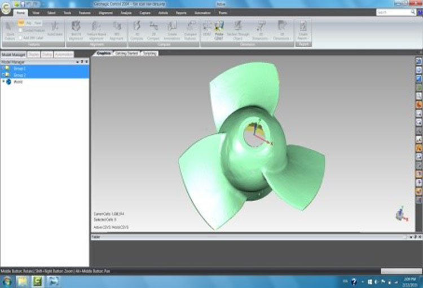The height and width of the screenshot is (288, 423).
Task: Start the RPS Alignment tool
Action: pos(117,31)
